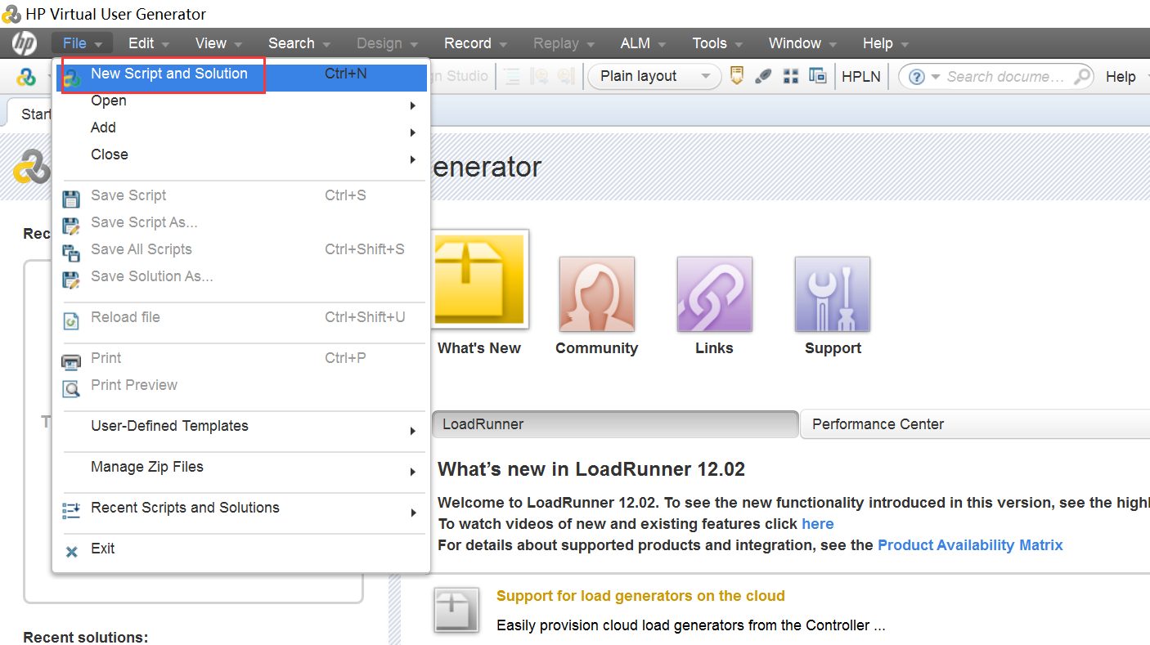Open the help question-mark search dropdown

924,77
